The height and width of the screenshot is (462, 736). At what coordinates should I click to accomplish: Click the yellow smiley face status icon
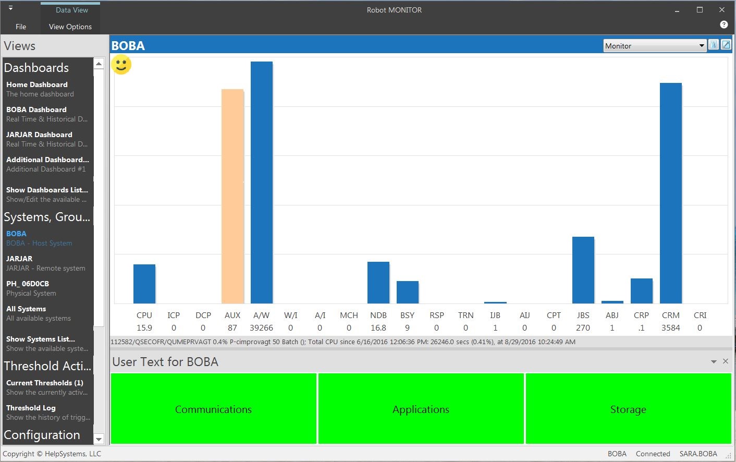(121, 65)
